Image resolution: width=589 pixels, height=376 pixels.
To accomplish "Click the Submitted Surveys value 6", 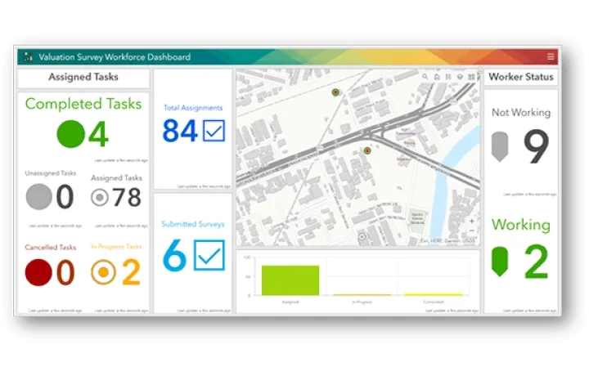I will tap(175, 255).
